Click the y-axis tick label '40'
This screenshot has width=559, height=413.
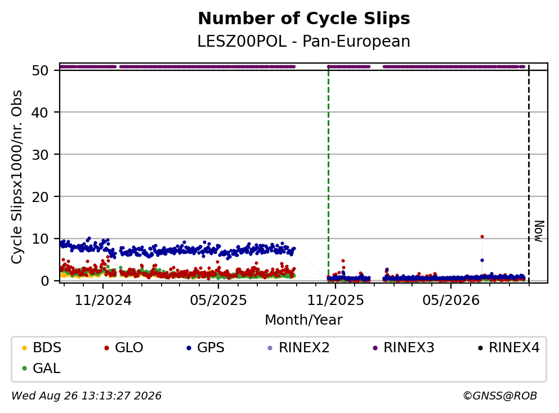[40, 113]
